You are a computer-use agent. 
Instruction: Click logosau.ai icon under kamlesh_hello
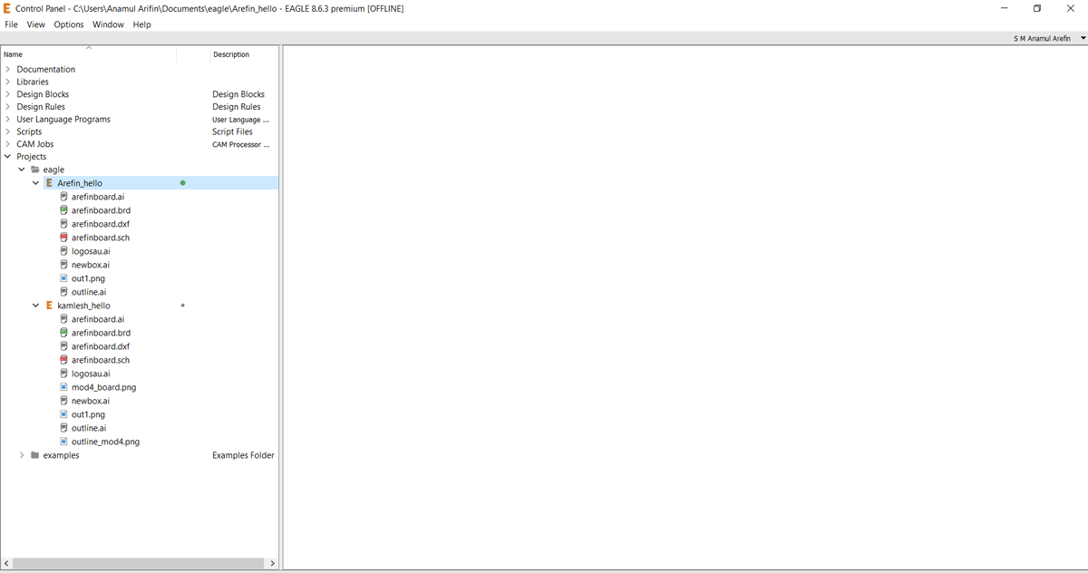(64, 374)
